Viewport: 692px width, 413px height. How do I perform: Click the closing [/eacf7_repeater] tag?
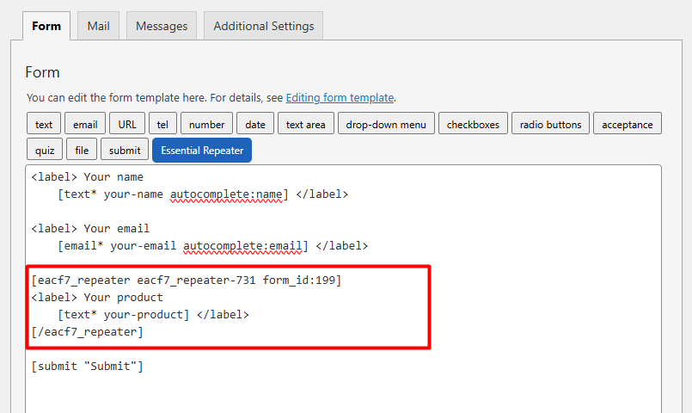(87, 332)
